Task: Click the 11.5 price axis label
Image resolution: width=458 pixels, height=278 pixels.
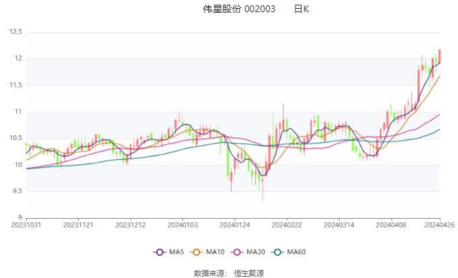Action: [15, 85]
